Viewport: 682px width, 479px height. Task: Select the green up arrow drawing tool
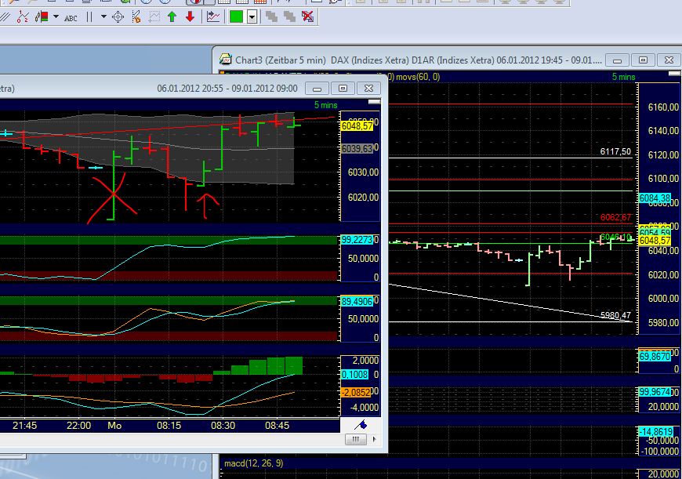172,16
